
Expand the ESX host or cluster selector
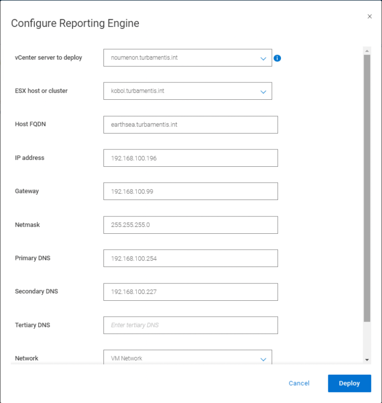tap(189, 91)
